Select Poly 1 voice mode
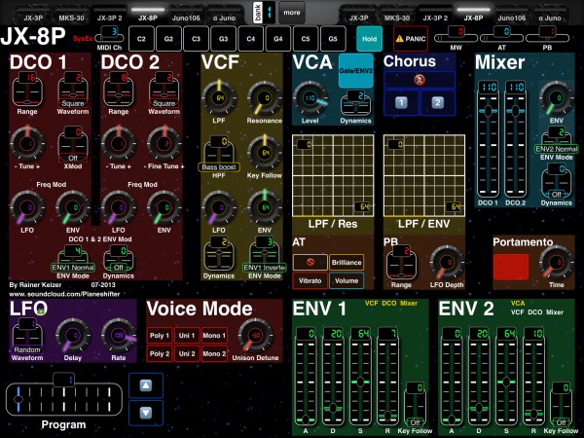 pyautogui.click(x=160, y=336)
